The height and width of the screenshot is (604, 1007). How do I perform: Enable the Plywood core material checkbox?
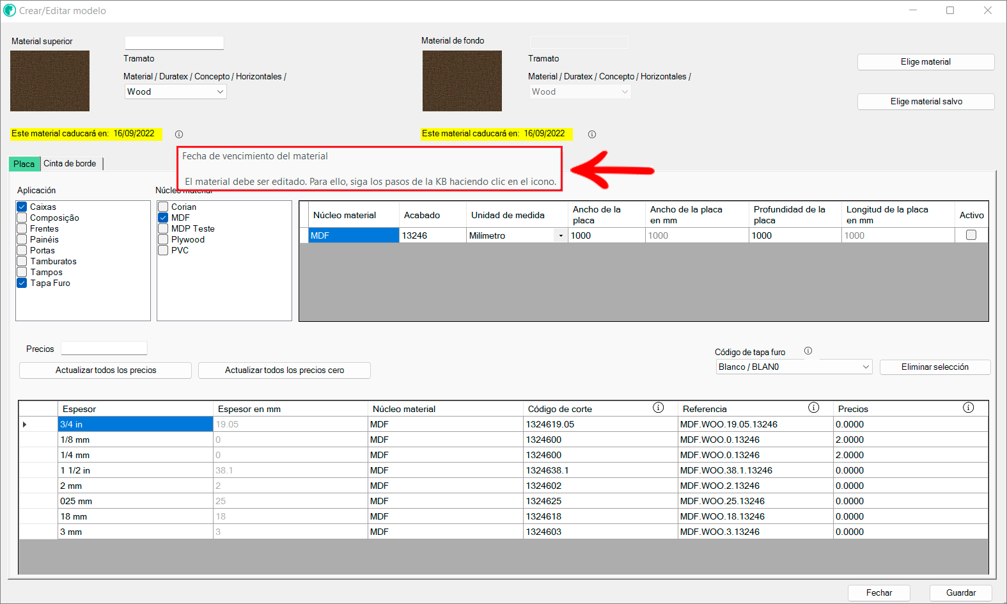(164, 239)
